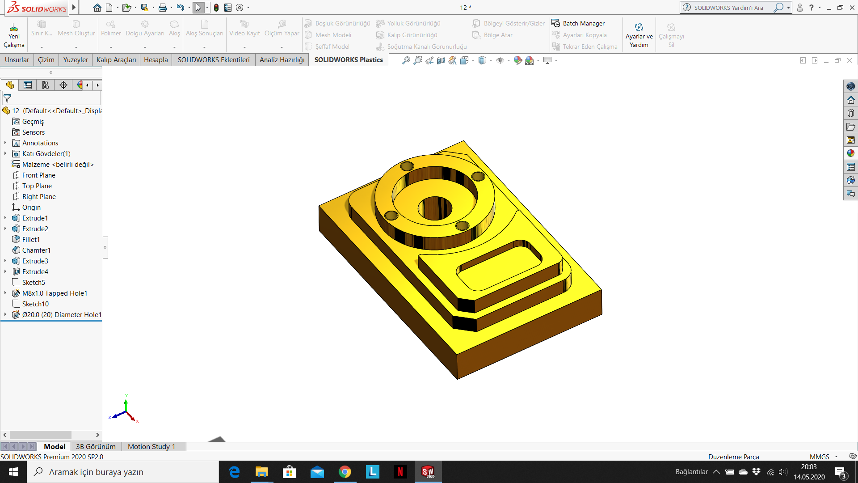Click the Previous View icon
The width and height of the screenshot is (858, 483).
pos(429,60)
